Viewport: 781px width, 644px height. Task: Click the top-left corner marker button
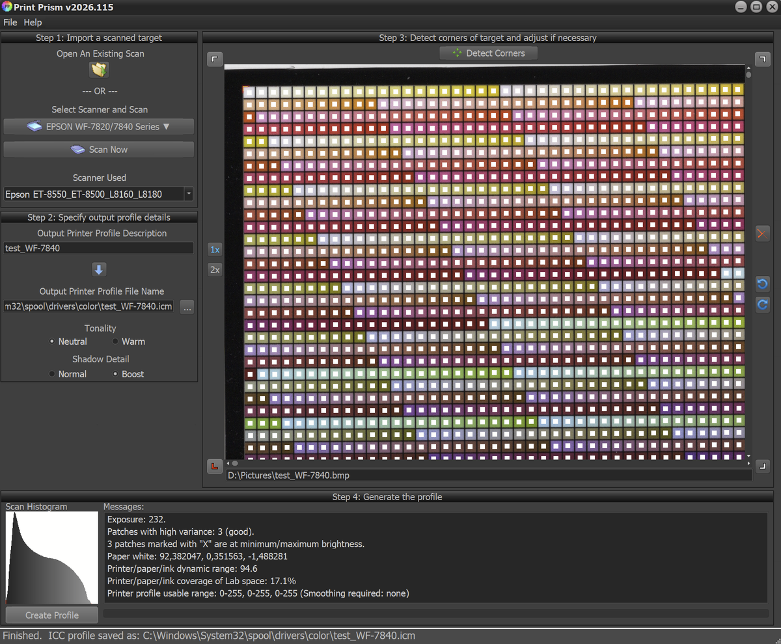click(x=215, y=59)
